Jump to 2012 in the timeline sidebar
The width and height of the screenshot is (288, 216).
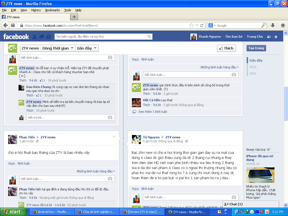click(x=253, y=73)
